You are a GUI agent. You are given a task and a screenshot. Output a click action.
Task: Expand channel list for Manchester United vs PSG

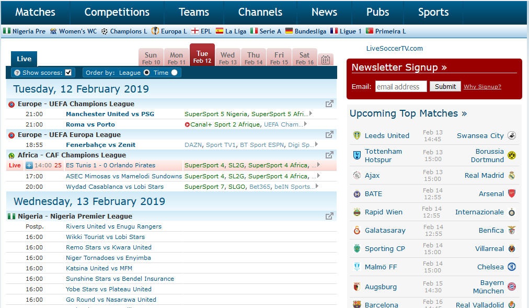[x=310, y=114]
